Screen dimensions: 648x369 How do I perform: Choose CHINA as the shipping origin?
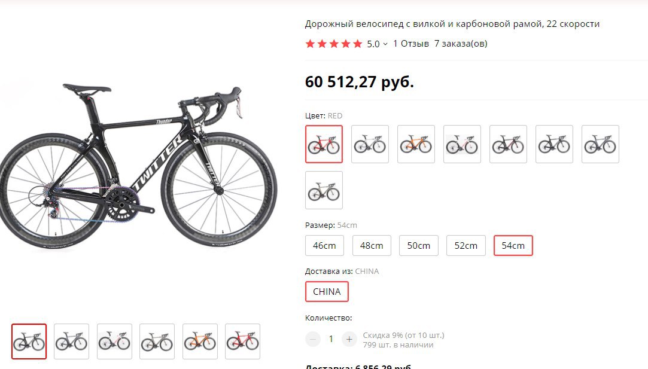pyautogui.click(x=327, y=292)
